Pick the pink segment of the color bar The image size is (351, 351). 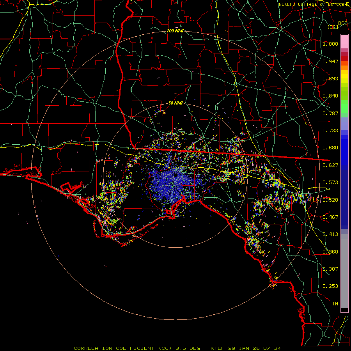click(x=344, y=41)
